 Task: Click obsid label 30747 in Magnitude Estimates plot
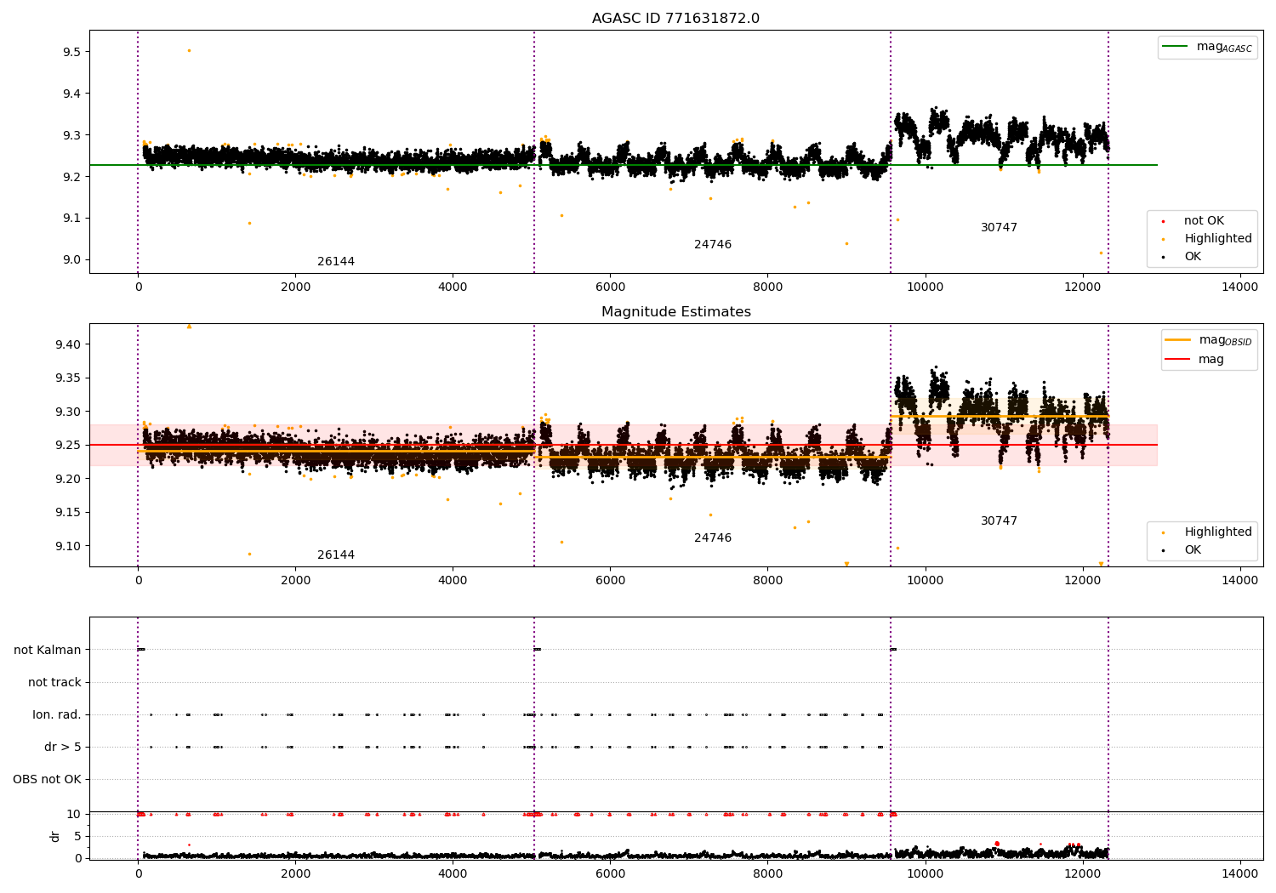coord(999,520)
